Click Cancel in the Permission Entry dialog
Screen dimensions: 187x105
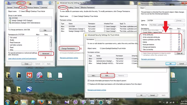(181, 64)
